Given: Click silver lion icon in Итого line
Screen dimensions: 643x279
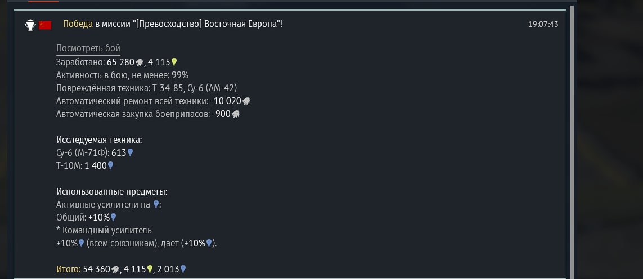Looking at the screenshot, I should pyautogui.click(x=115, y=269).
